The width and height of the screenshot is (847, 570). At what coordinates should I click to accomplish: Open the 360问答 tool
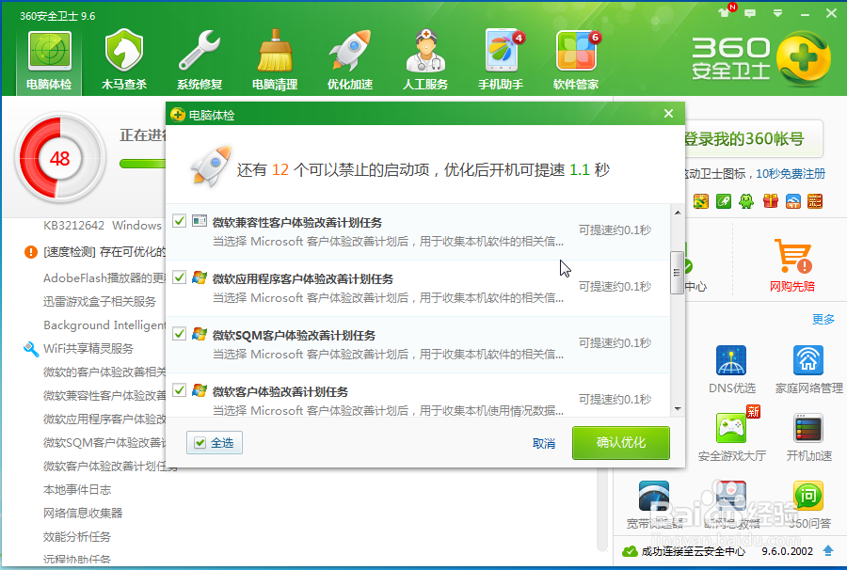click(x=808, y=505)
